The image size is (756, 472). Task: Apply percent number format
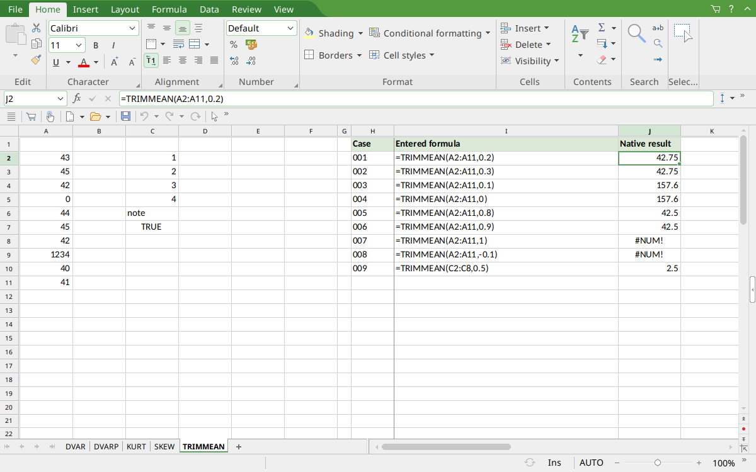point(234,45)
